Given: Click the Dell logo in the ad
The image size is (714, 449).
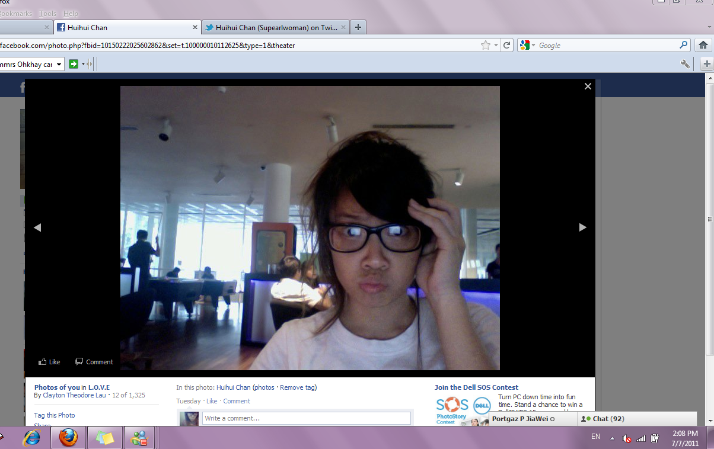Looking at the screenshot, I should (x=482, y=406).
